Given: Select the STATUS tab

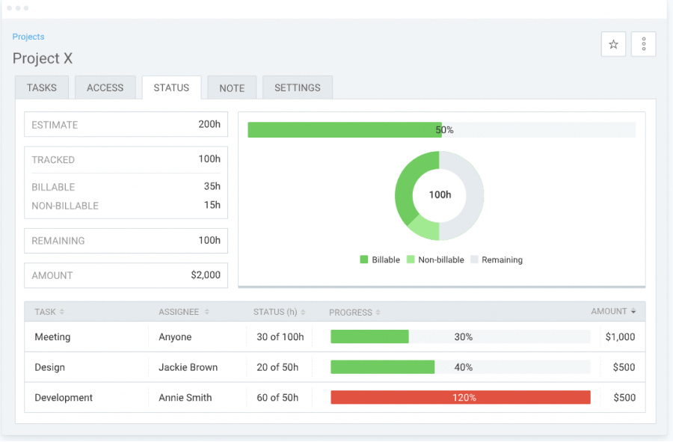Looking at the screenshot, I should (x=171, y=88).
